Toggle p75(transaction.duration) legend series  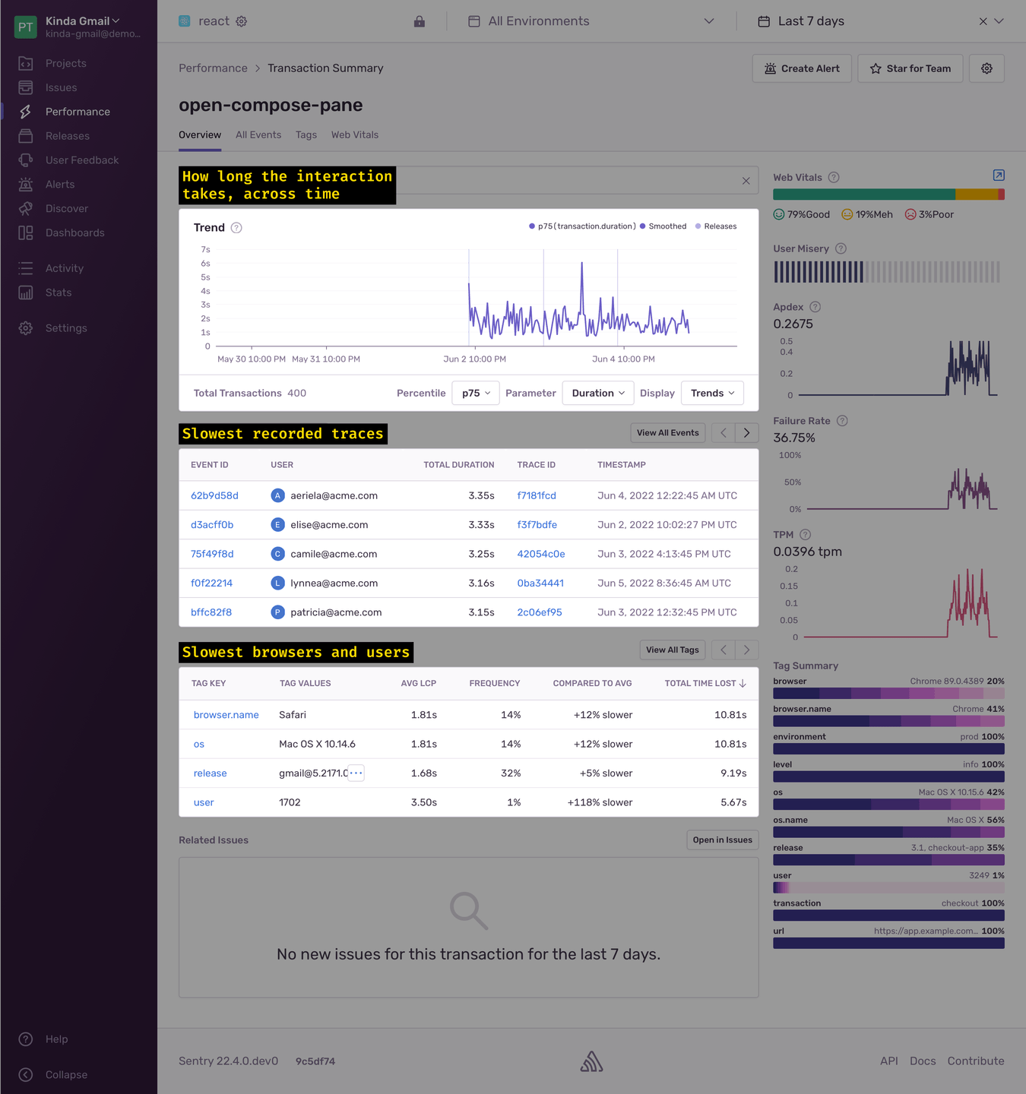click(582, 226)
